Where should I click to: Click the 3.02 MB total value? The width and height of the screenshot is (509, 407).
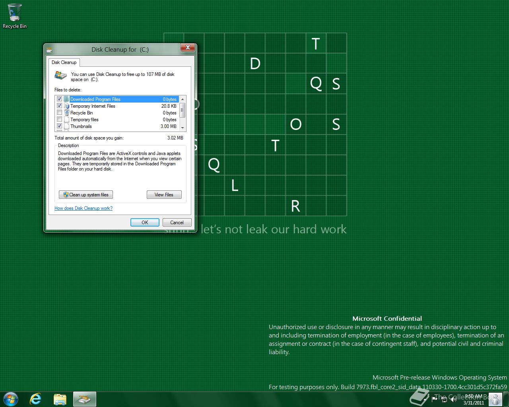tap(175, 138)
